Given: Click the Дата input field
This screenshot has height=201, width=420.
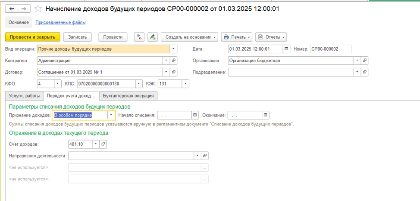Looking at the screenshot, I should [x=256, y=49].
